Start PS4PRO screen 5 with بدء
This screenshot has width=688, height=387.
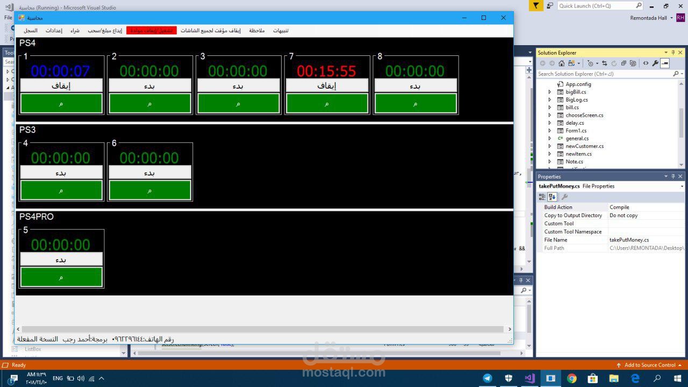61,259
